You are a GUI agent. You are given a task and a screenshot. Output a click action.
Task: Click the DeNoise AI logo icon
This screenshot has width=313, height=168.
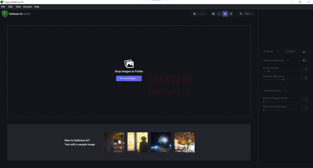5,14
